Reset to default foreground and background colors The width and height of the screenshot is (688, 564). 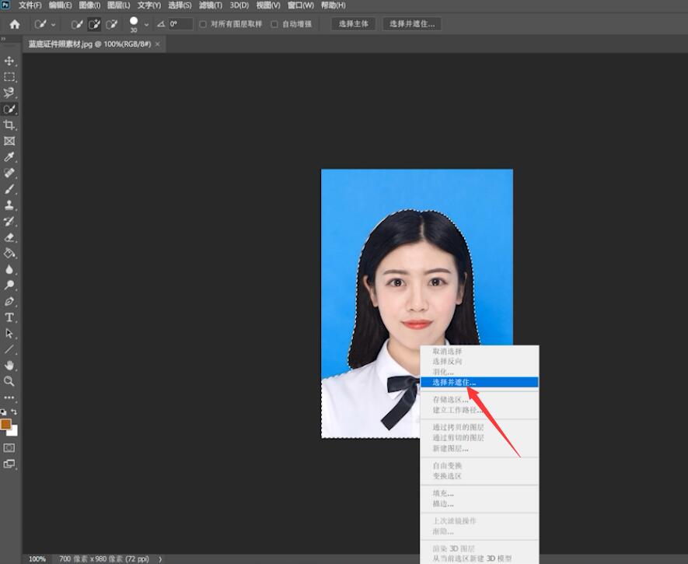pos(4,412)
